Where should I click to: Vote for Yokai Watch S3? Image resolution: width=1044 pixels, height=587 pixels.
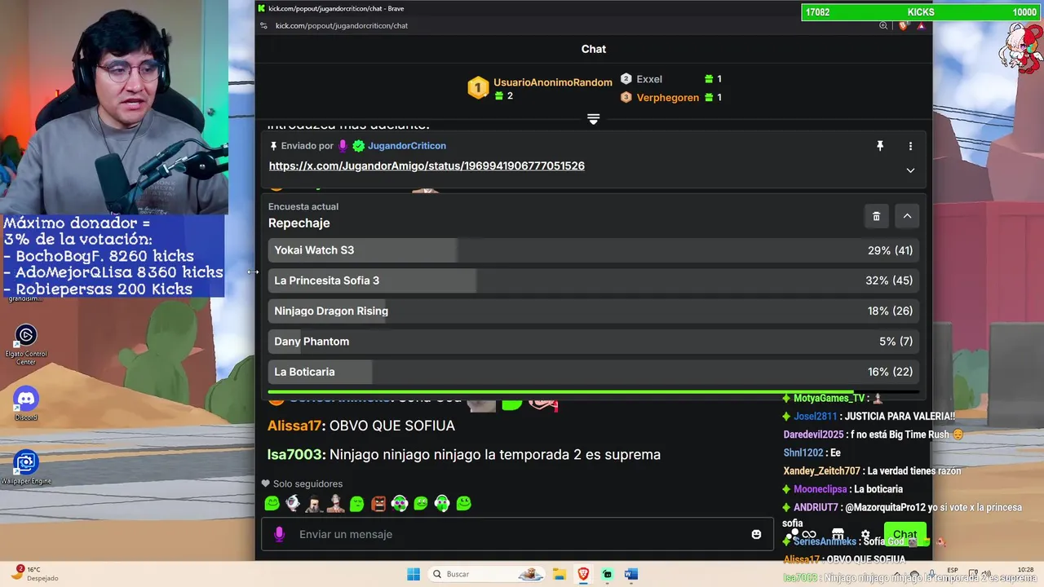click(593, 250)
